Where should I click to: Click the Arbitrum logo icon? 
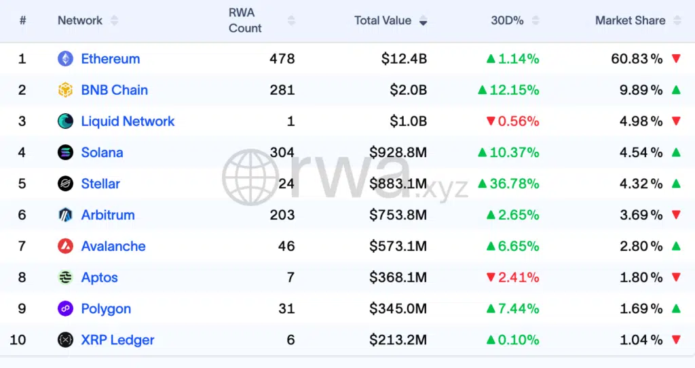click(65, 215)
